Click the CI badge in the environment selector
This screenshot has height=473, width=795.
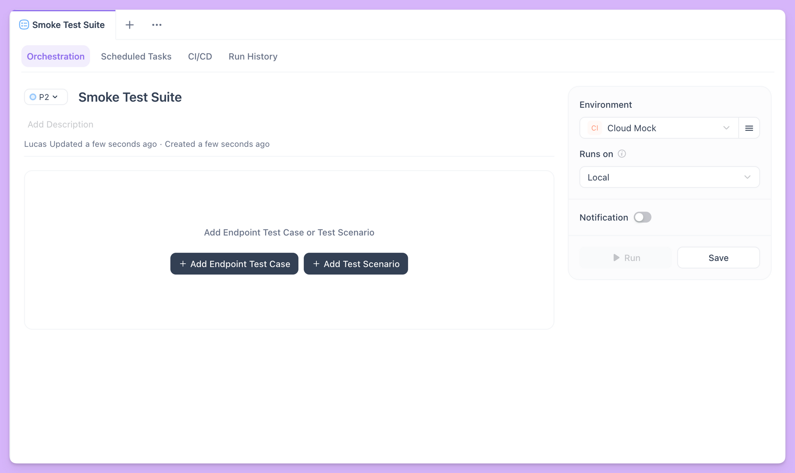coord(594,128)
